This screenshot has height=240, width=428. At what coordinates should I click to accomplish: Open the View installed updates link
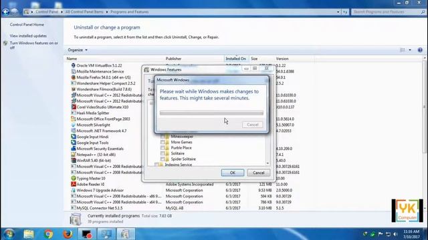pyautogui.click(x=28, y=36)
